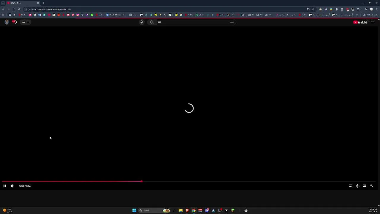The width and height of the screenshot is (380, 214).
Task: Open the taskbar weather widget
Action: click(8, 210)
